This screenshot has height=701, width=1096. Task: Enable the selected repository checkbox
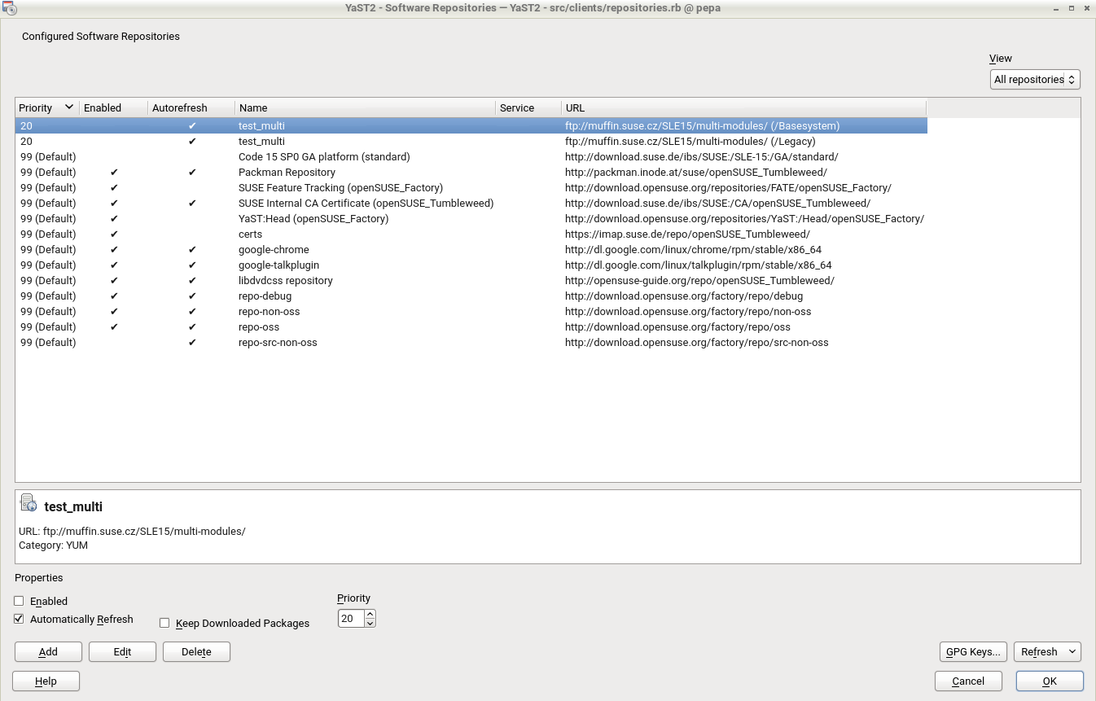(x=20, y=601)
